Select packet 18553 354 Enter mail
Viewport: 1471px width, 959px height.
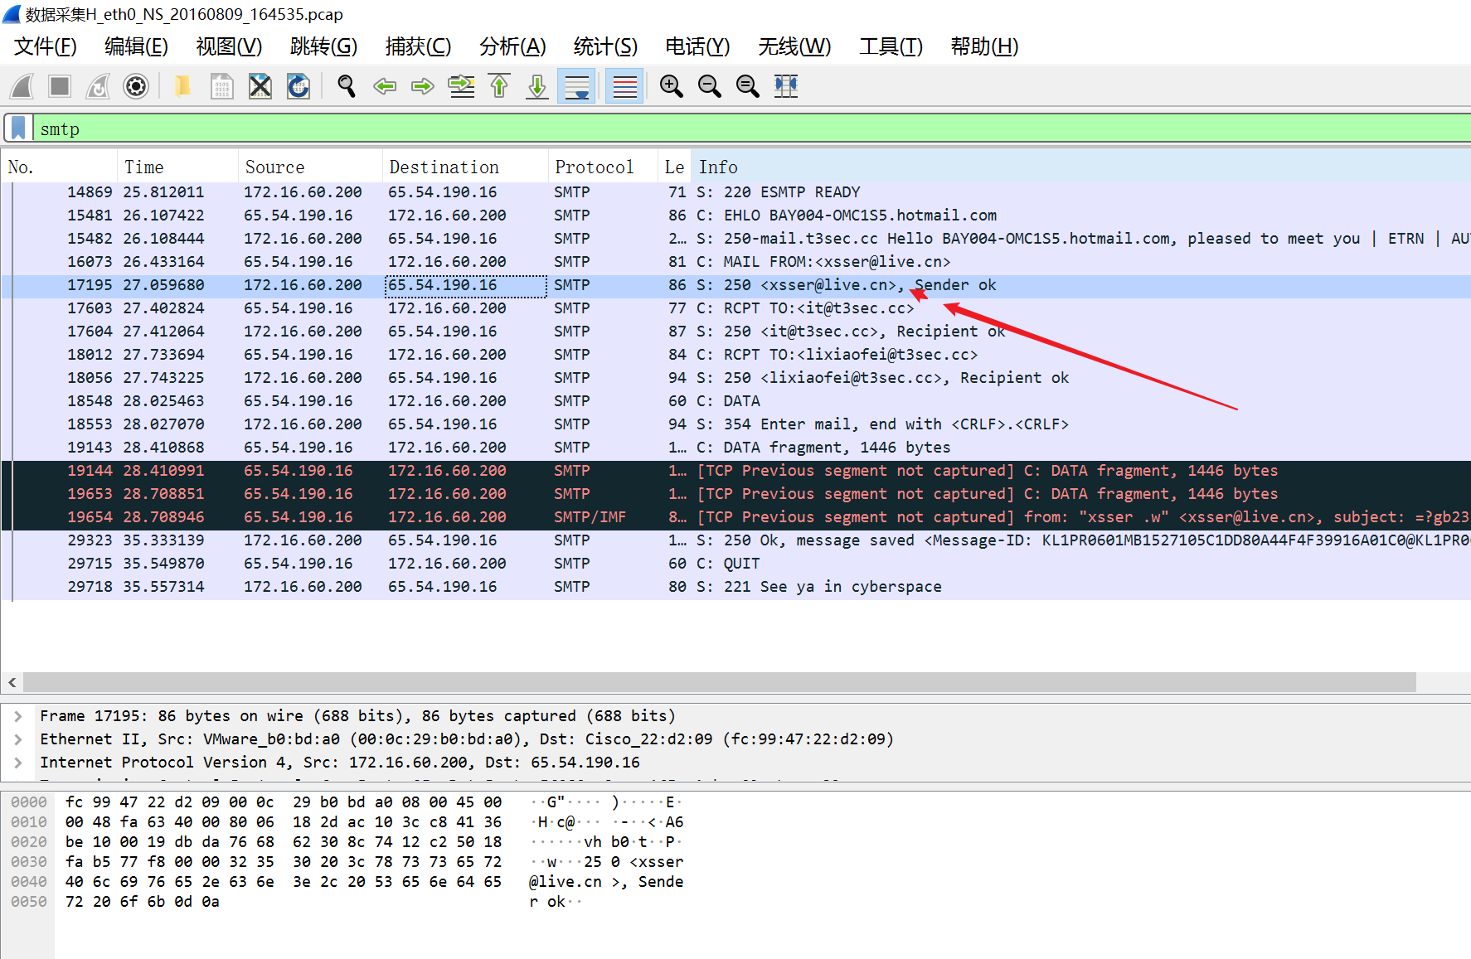click(x=736, y=424)
